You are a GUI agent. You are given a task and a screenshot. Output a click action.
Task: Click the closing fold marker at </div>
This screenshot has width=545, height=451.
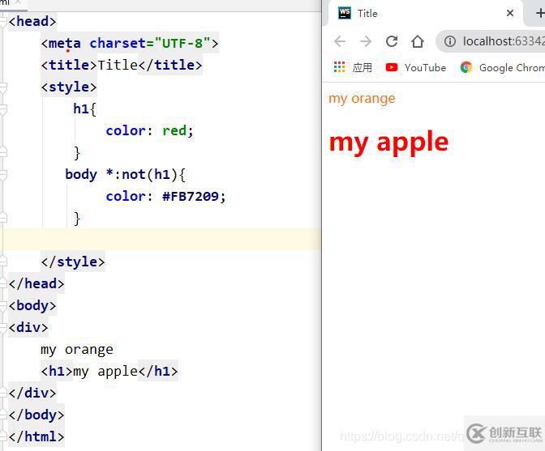coord(3,393)
